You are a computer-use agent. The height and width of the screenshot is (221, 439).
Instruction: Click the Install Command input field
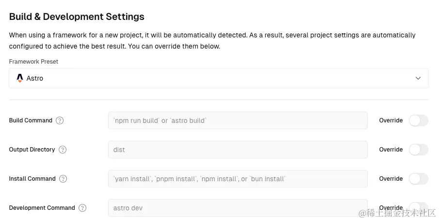pos(238,179)
